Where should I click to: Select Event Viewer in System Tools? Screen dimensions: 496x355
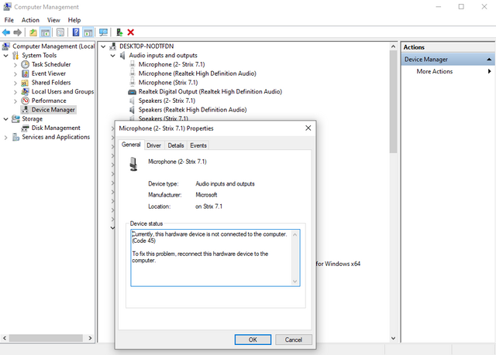pyautogui.click(x=48, y=73)
